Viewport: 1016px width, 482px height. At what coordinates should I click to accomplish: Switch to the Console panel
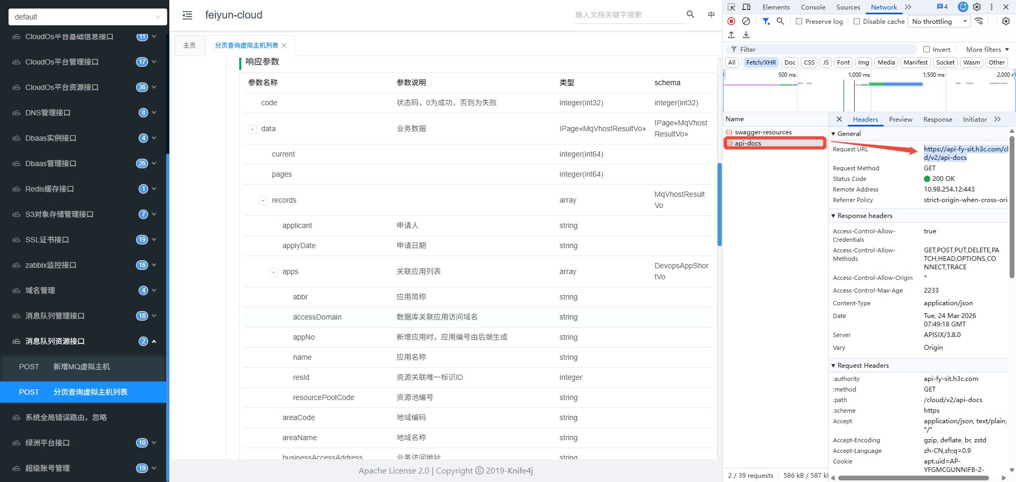tap(813, 7)
